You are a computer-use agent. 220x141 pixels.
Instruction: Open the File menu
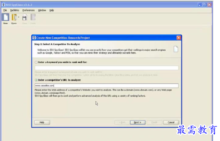[x=5, y=10]
